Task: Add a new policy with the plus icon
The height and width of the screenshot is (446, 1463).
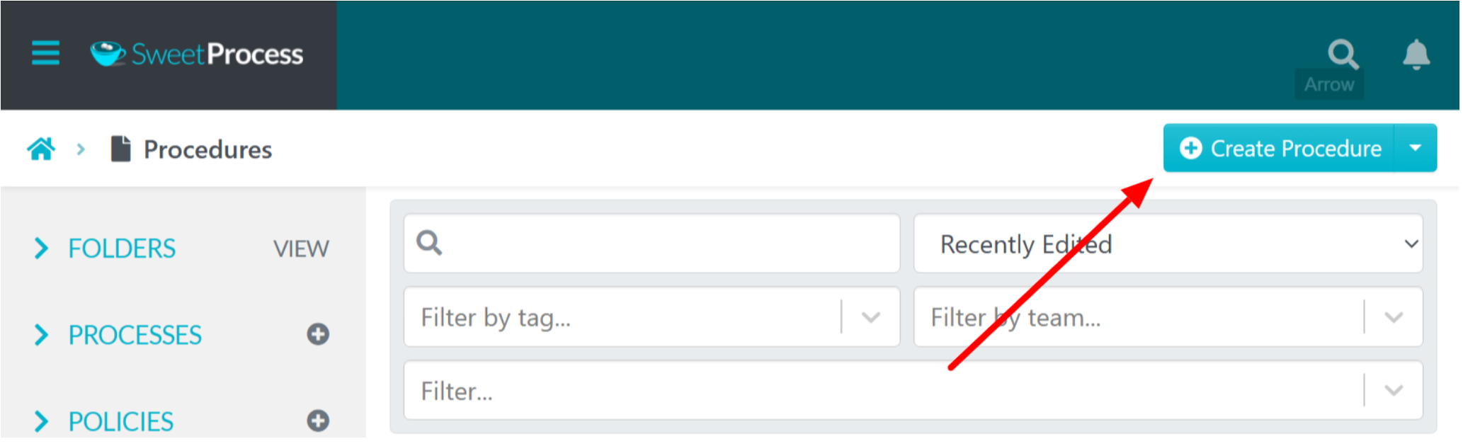Action: (318, 420)
